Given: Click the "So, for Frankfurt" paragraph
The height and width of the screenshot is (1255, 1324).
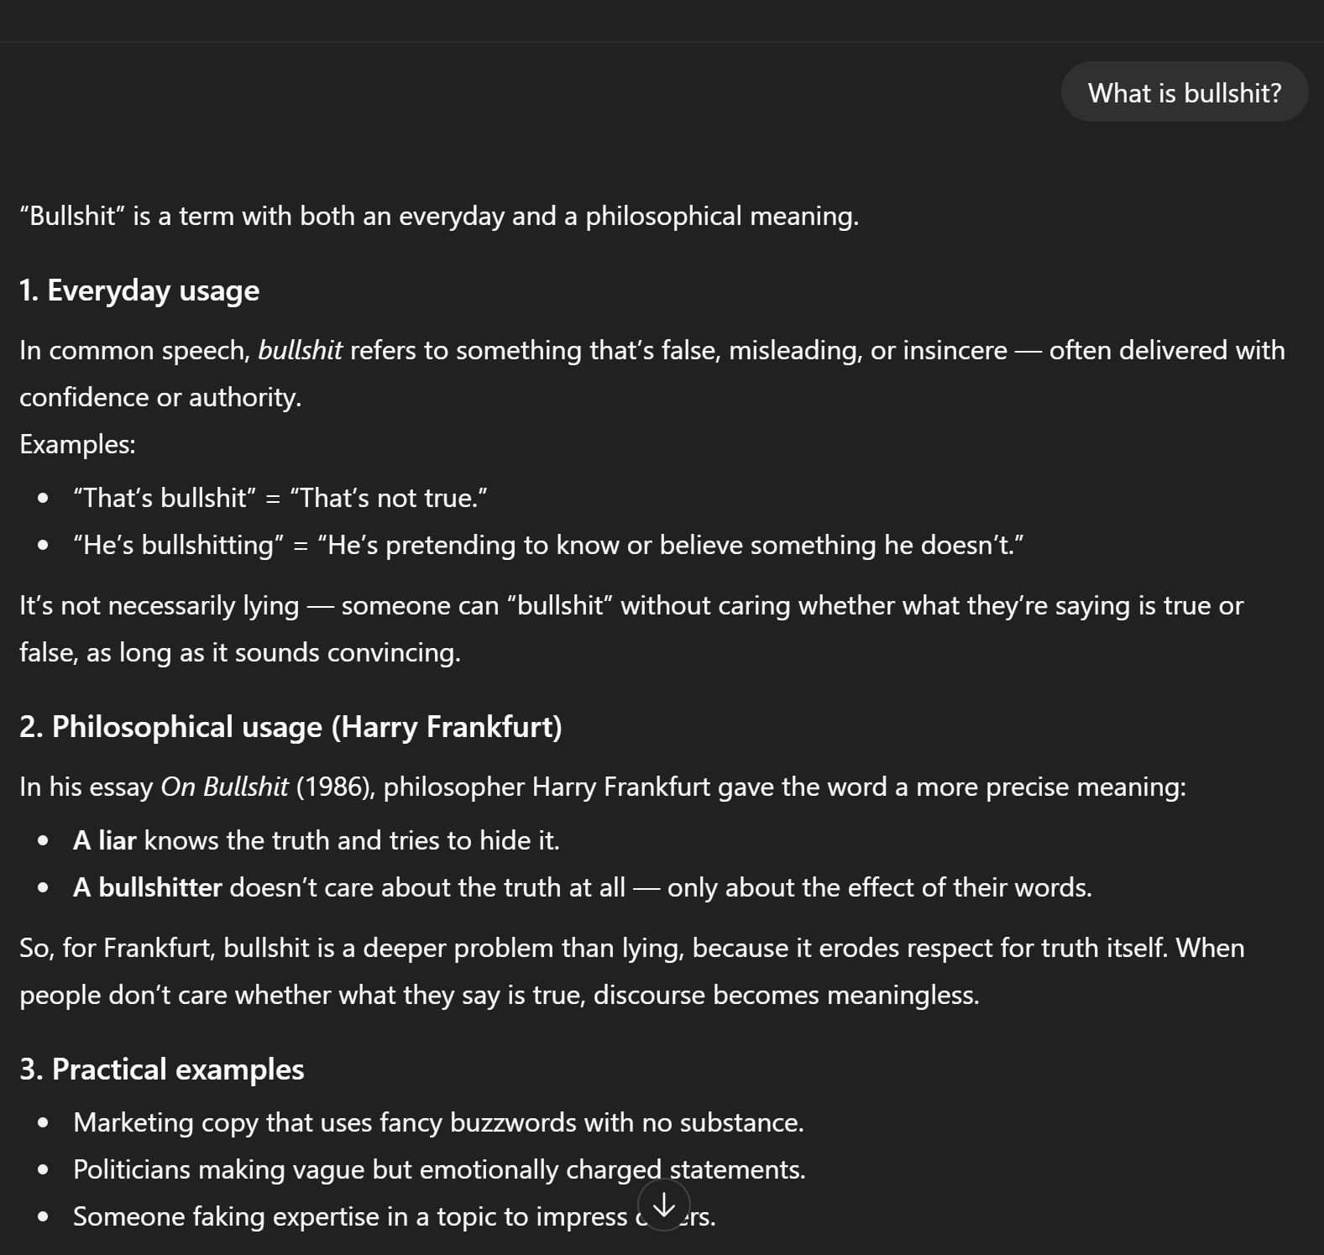Looking at the screenshot, I should [x=631, y=949].
